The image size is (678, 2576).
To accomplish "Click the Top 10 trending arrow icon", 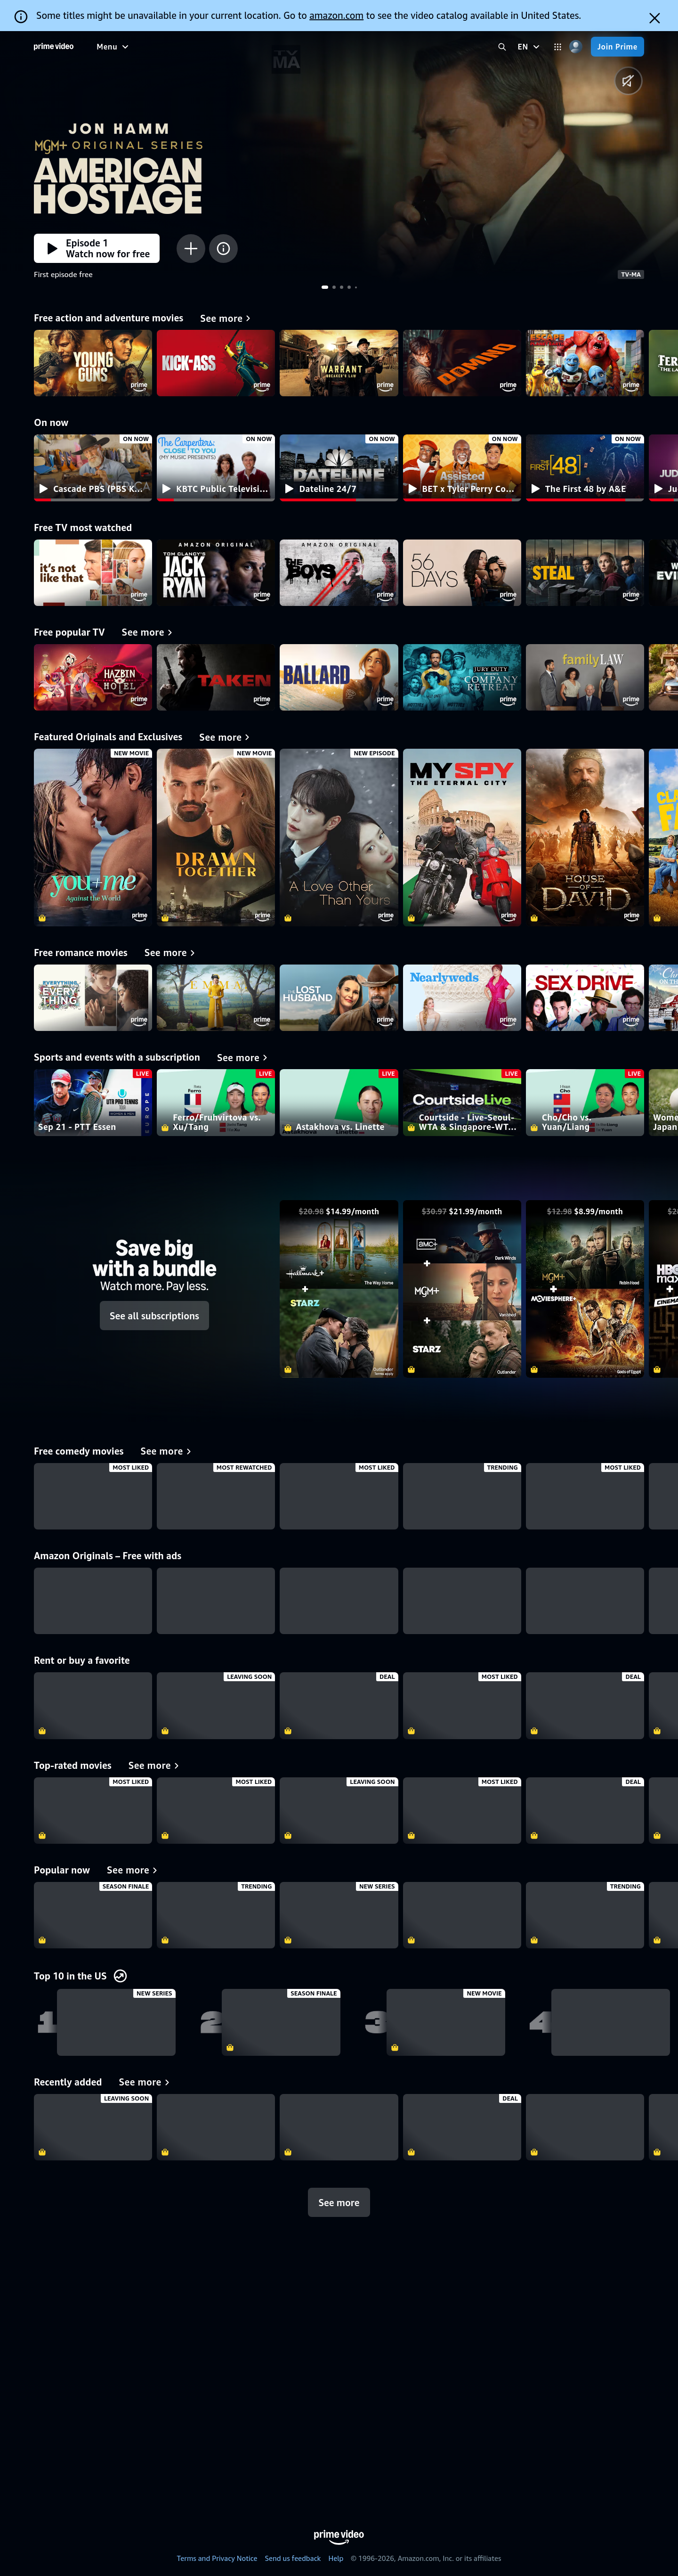I will [120, 1976].
